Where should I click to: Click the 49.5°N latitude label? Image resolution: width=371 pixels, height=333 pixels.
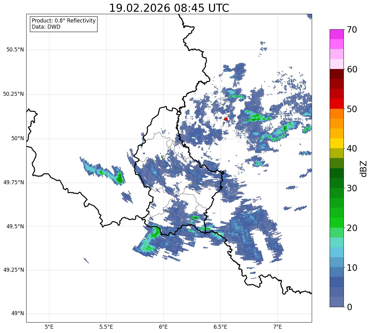coord(15,226)
